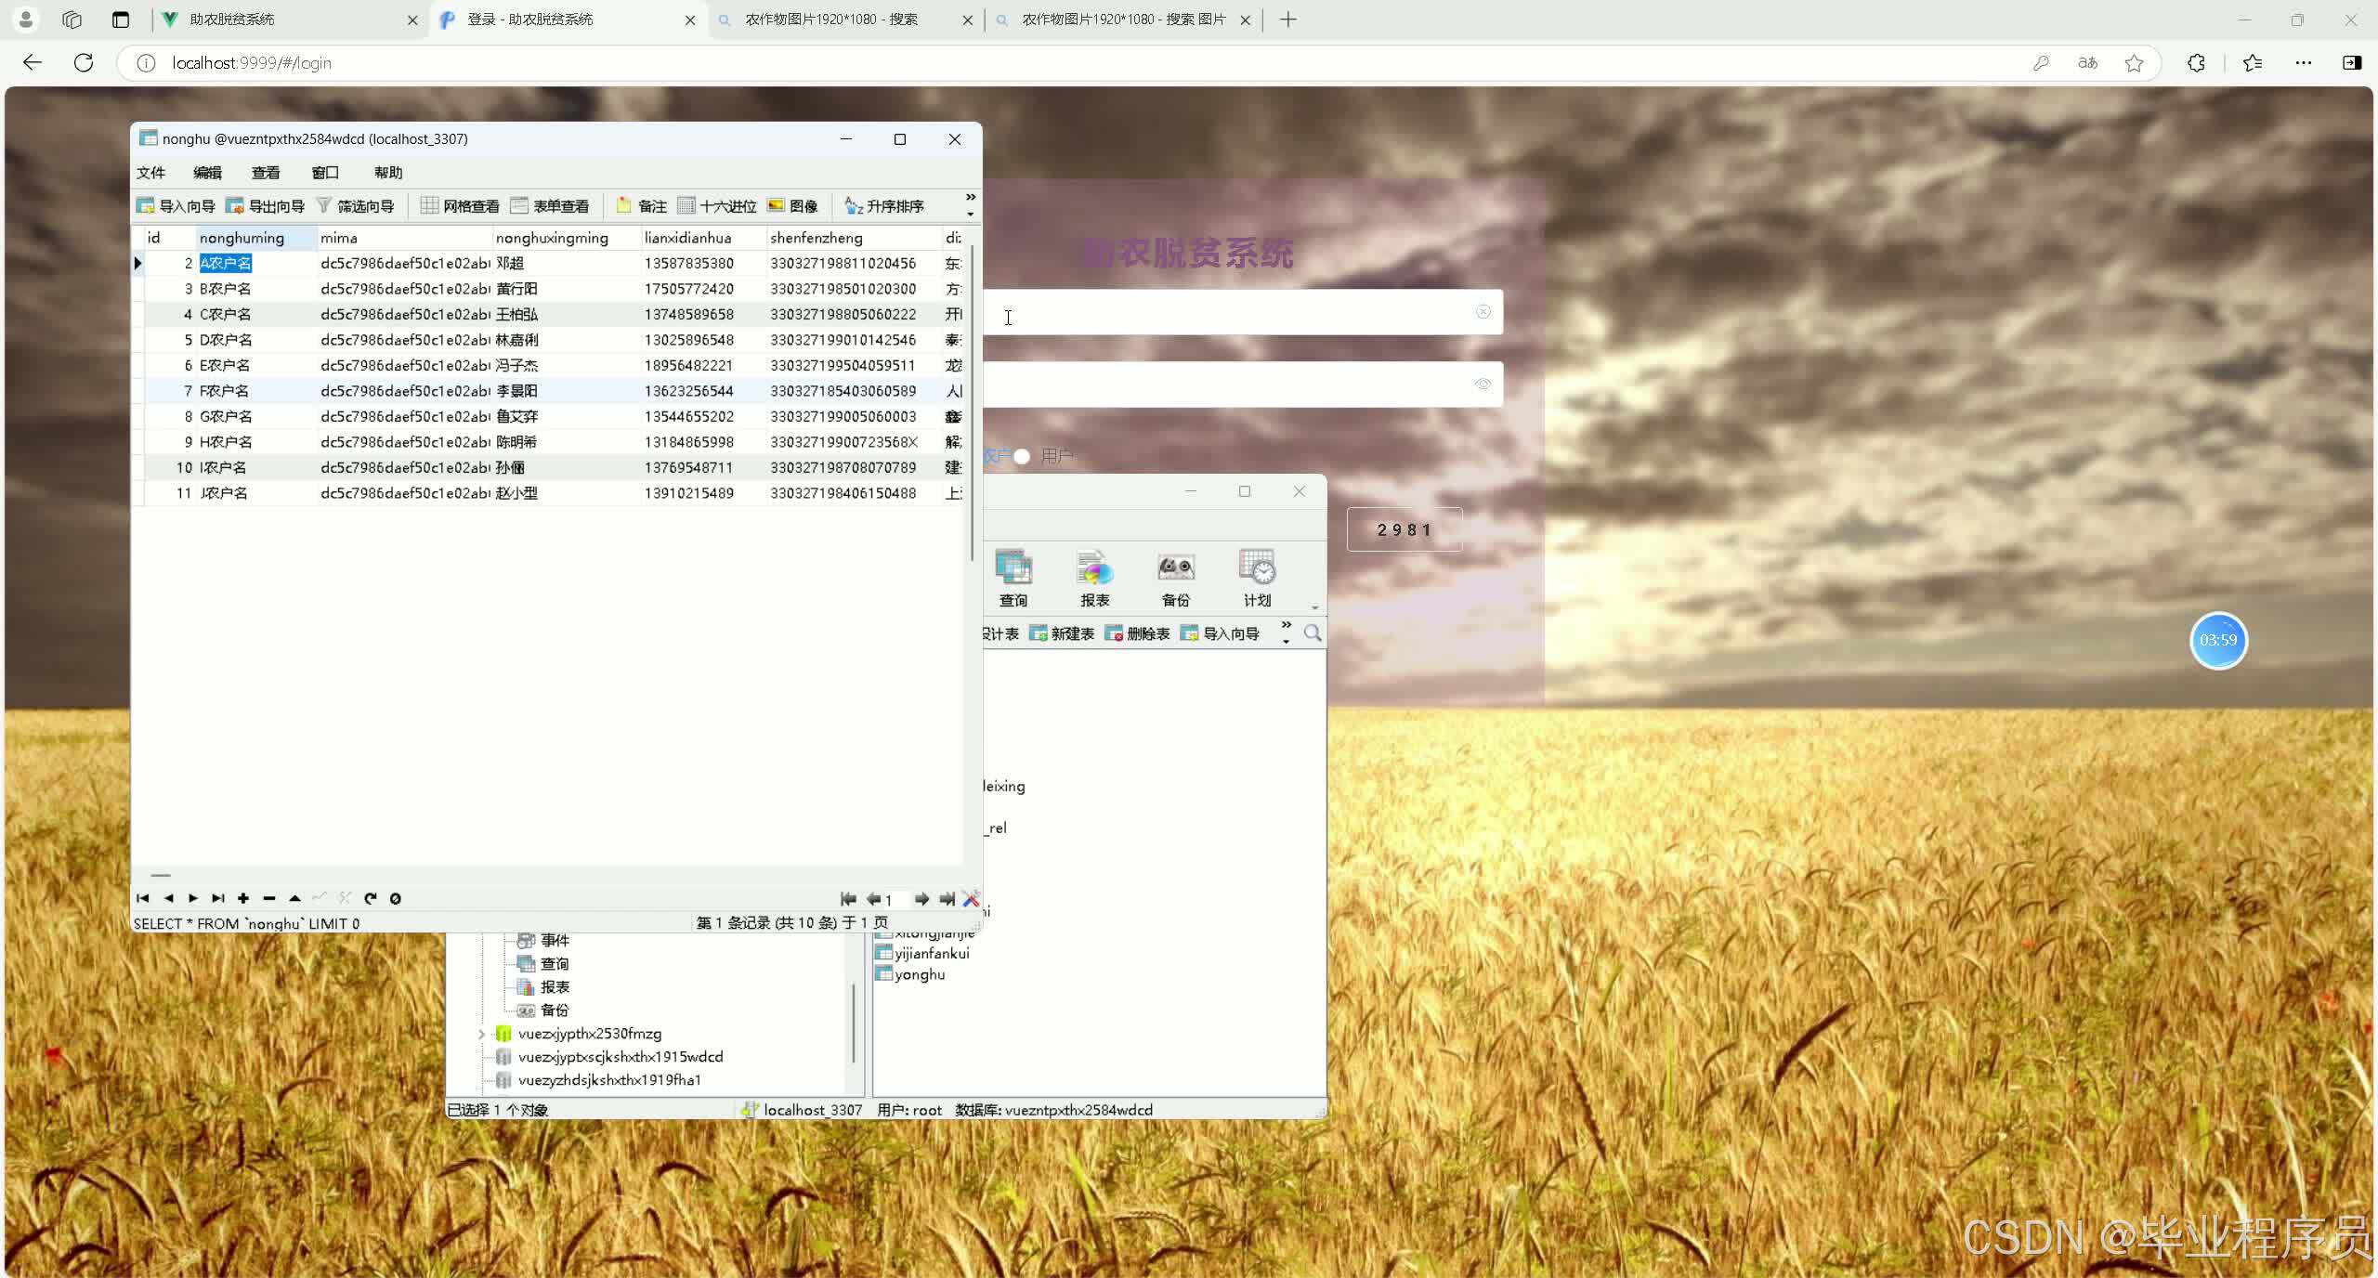Select vuezyzhdsjkshxthx1919fha1 database
This screenshot has width=2378, height=1278.
point(609,1080)
